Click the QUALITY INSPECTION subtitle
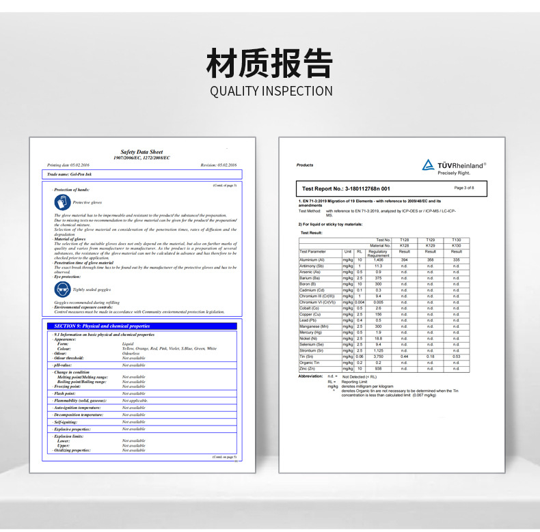This screenshot has width=540, height=532. pyautogui.click(x=271, y=92)
